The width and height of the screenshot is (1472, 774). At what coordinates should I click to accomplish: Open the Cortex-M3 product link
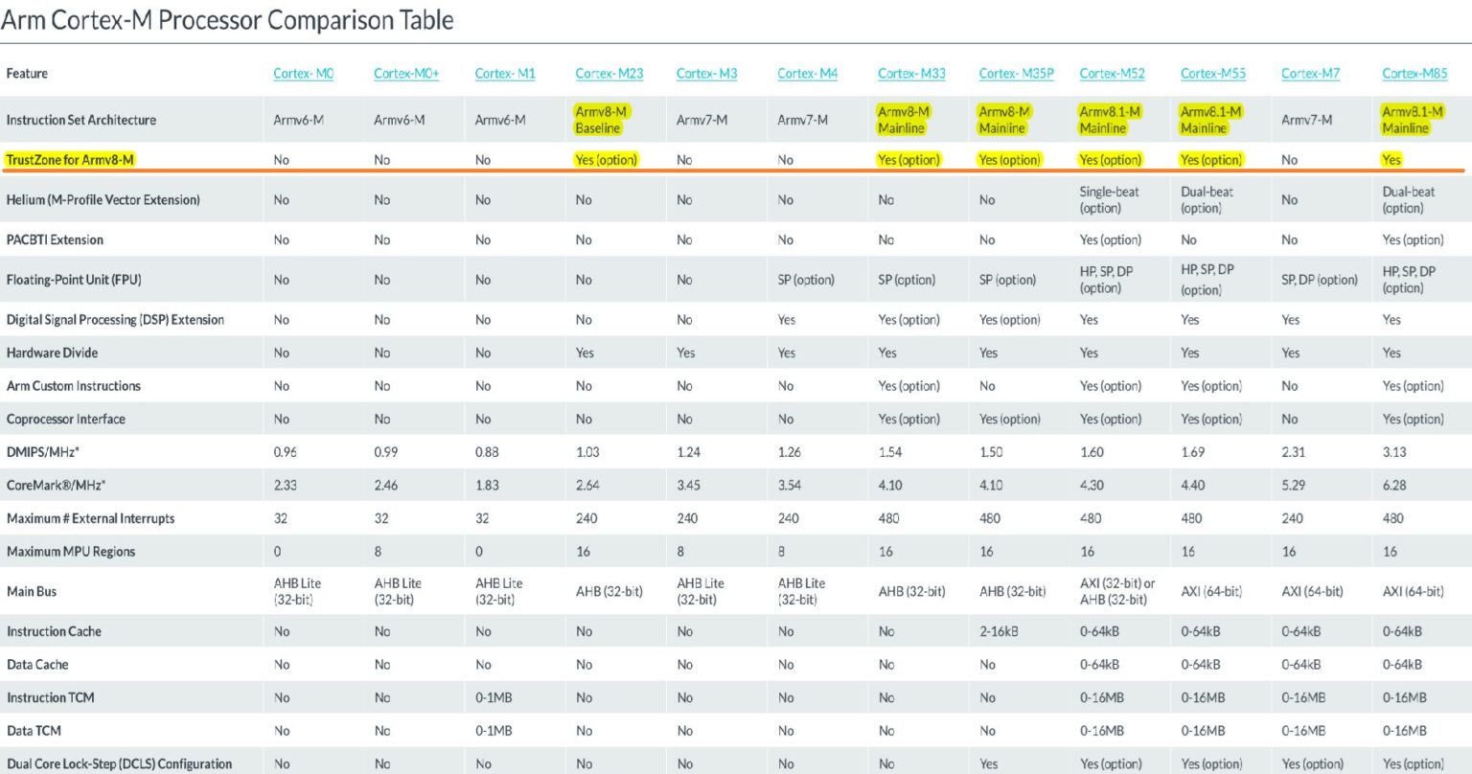coord(706,73)
